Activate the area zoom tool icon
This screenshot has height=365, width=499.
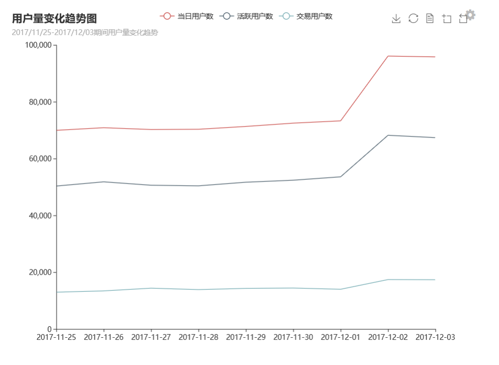(x=447, y=19)
